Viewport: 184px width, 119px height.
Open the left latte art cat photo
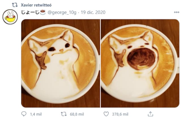61,63
